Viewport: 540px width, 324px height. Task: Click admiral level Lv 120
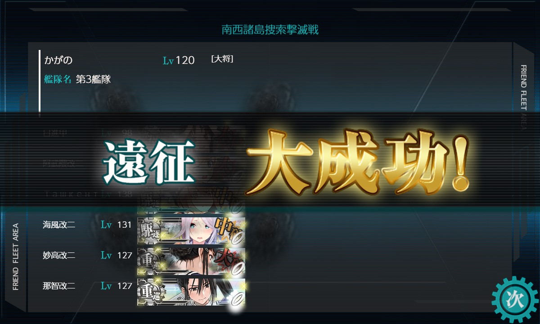click(179, 60)
